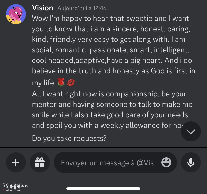
Task: Click the line starting 'All I want right now'
Action: pyautogui.click(x=109, y=94)
